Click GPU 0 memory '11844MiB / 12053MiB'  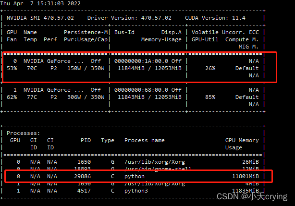coord(149,68)
